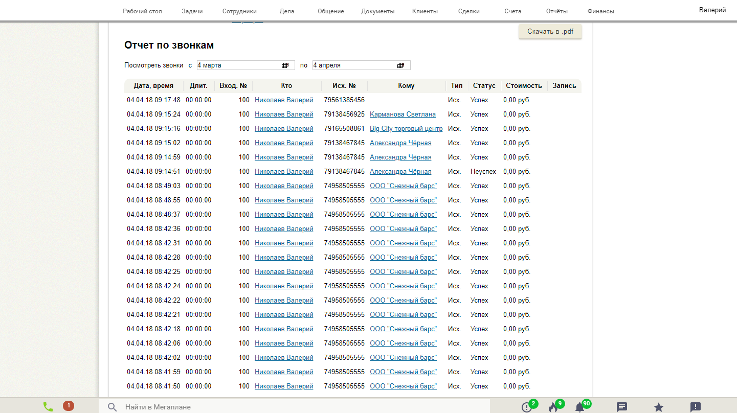Open the Общение menu
The width and height of the screenshot is (737, 413).
coord(331,11)
